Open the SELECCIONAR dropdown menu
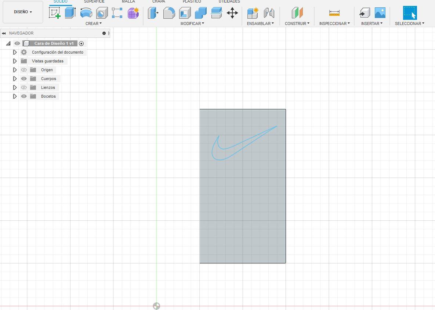Viewport: 435px width, 310px height. [409, 24]
